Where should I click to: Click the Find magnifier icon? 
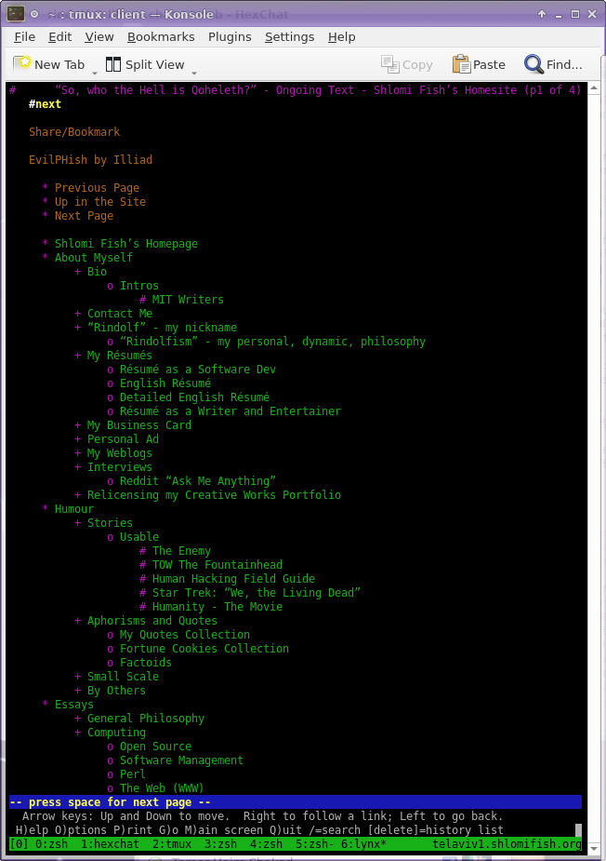pyautogui.click(x=534, y=64)
